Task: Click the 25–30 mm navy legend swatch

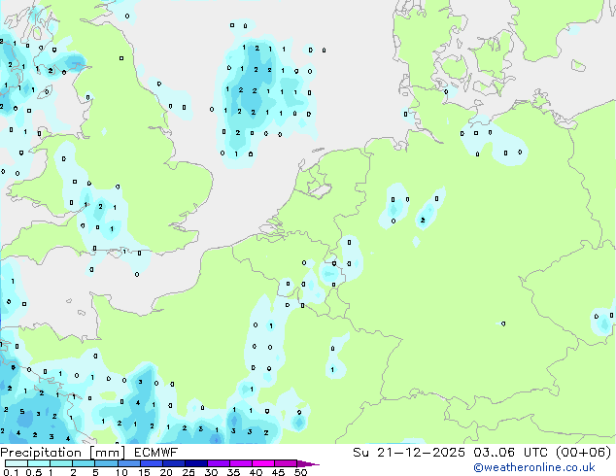Action: 196,463
